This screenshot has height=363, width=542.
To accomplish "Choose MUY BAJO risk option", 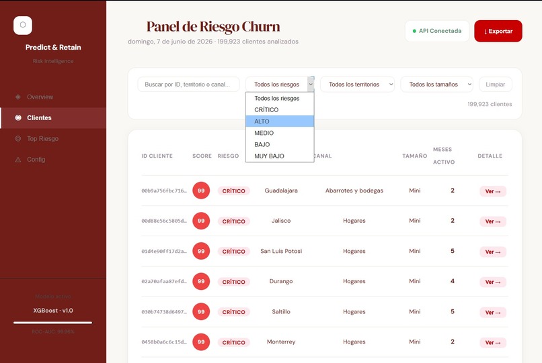I will (280, 156).
